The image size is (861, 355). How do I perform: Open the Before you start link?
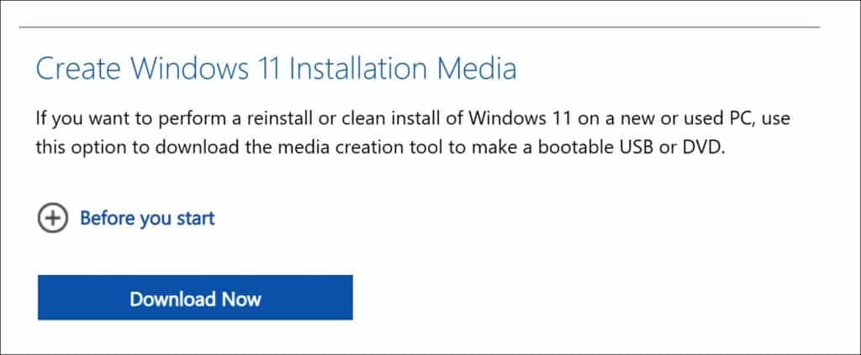coord(147,219)
